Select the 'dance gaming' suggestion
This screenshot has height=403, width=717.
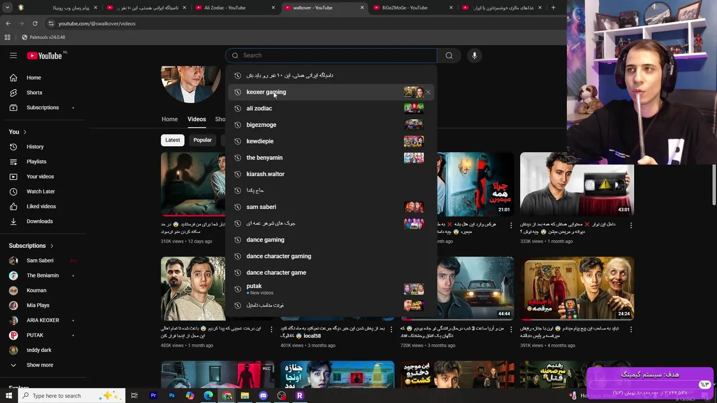[x=331, y=240]
